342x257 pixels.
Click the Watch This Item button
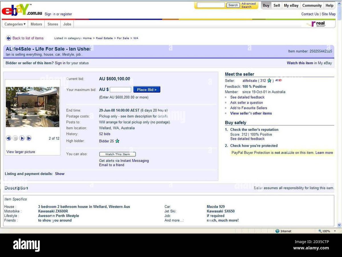point(117,154)
